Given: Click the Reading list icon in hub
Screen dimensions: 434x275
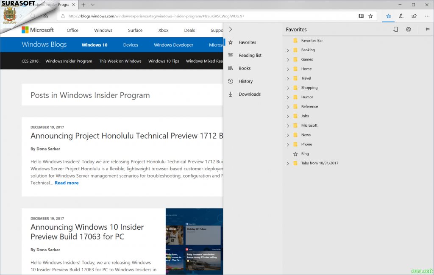Looking at the screenshot, I should tap(231, 55).
